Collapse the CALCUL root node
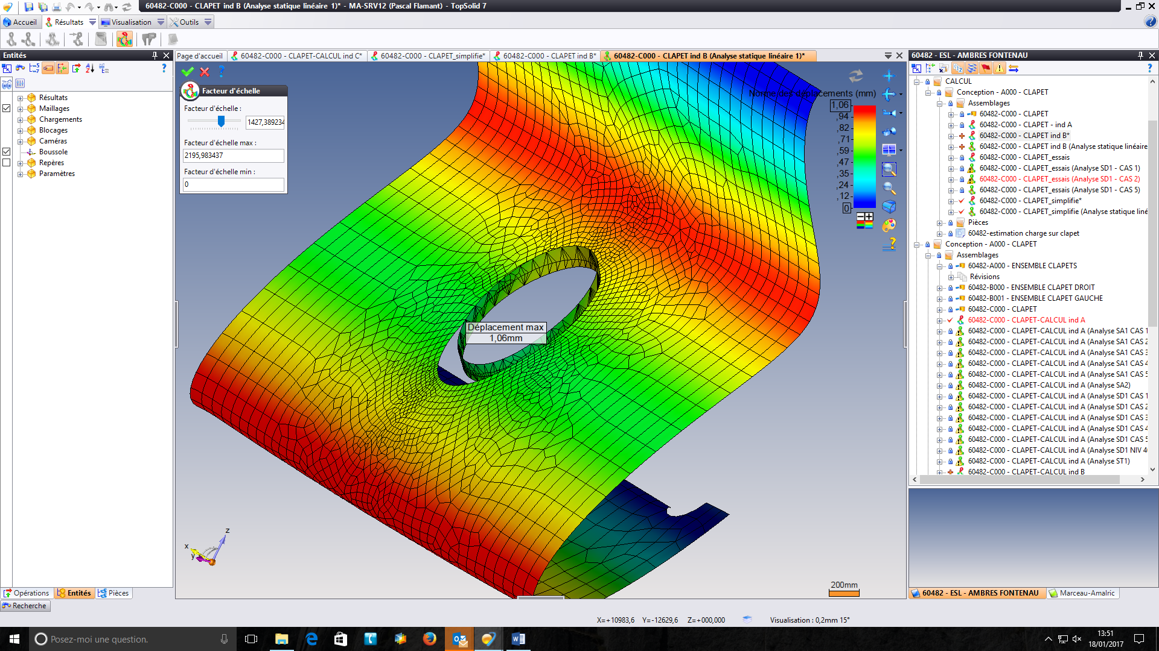 (917, 81)
